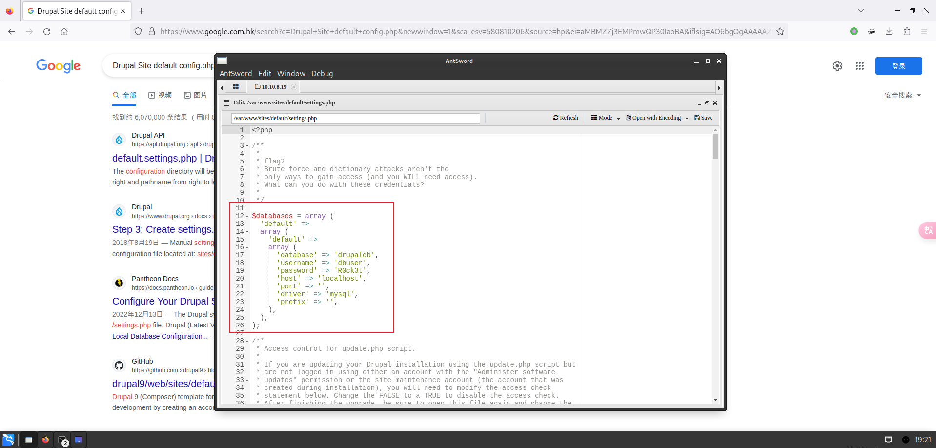Reload the Firefox page

(x=47, y=31)
